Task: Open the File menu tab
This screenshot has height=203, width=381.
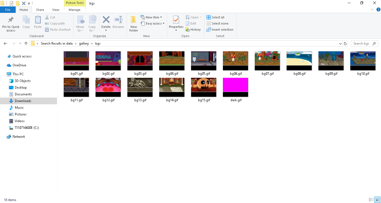Action: [x=8, y=10]
